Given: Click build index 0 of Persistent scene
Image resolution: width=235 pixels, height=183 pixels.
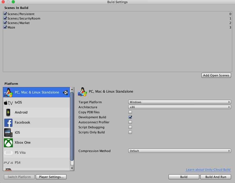Looking at the screenshot, I should 230,14.
